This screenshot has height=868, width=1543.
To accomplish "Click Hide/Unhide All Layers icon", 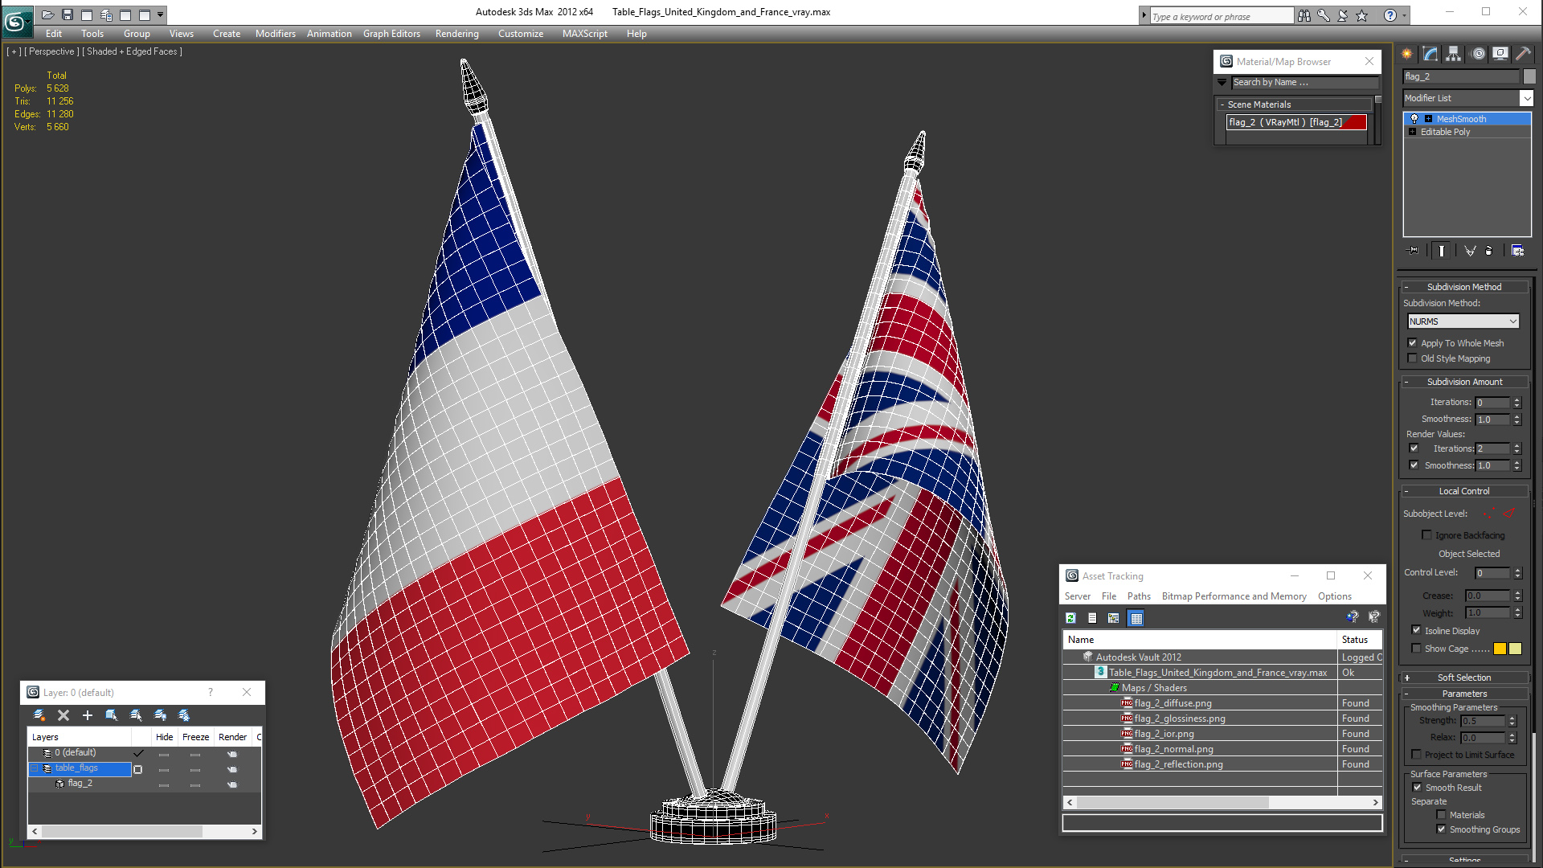I will pyautogui.click(x=160, y=715).
